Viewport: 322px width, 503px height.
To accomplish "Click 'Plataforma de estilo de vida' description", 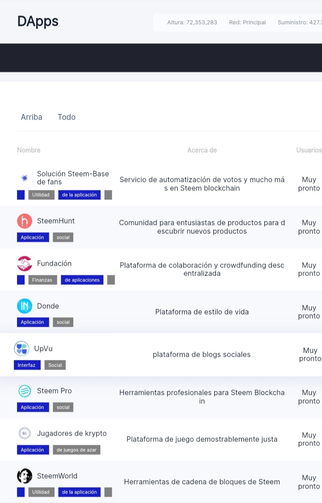I will point(202,312).
